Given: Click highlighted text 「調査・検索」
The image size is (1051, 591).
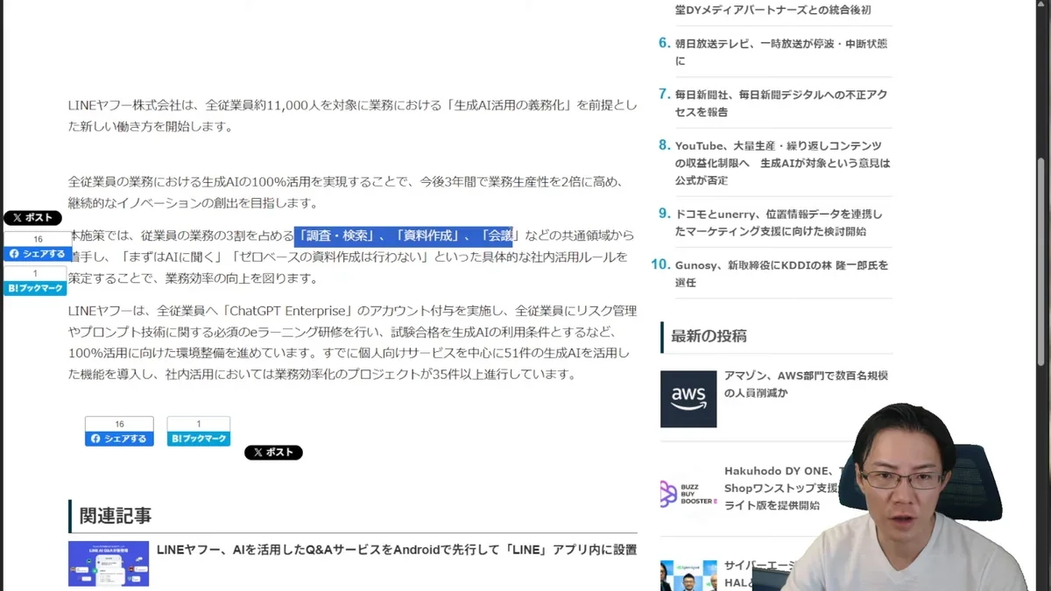Looking at the screenshot, I should coord(340,236).
